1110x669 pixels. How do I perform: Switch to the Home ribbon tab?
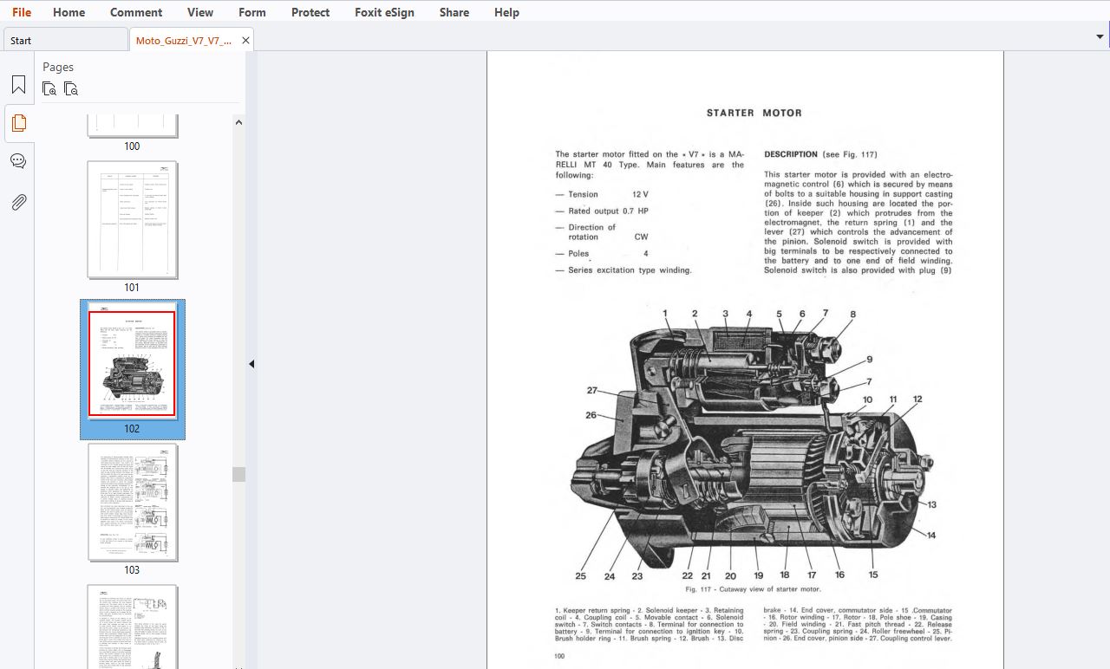69,12
